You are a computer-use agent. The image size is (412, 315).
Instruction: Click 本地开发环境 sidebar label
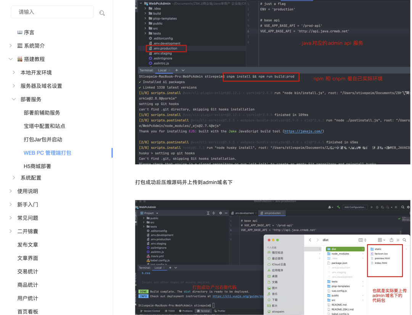[x=36, y=72]
